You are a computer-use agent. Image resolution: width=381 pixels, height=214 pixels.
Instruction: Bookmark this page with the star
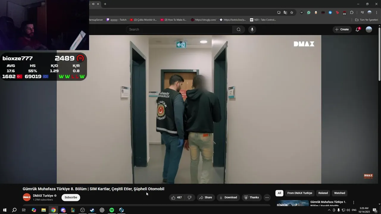(292, 12)
